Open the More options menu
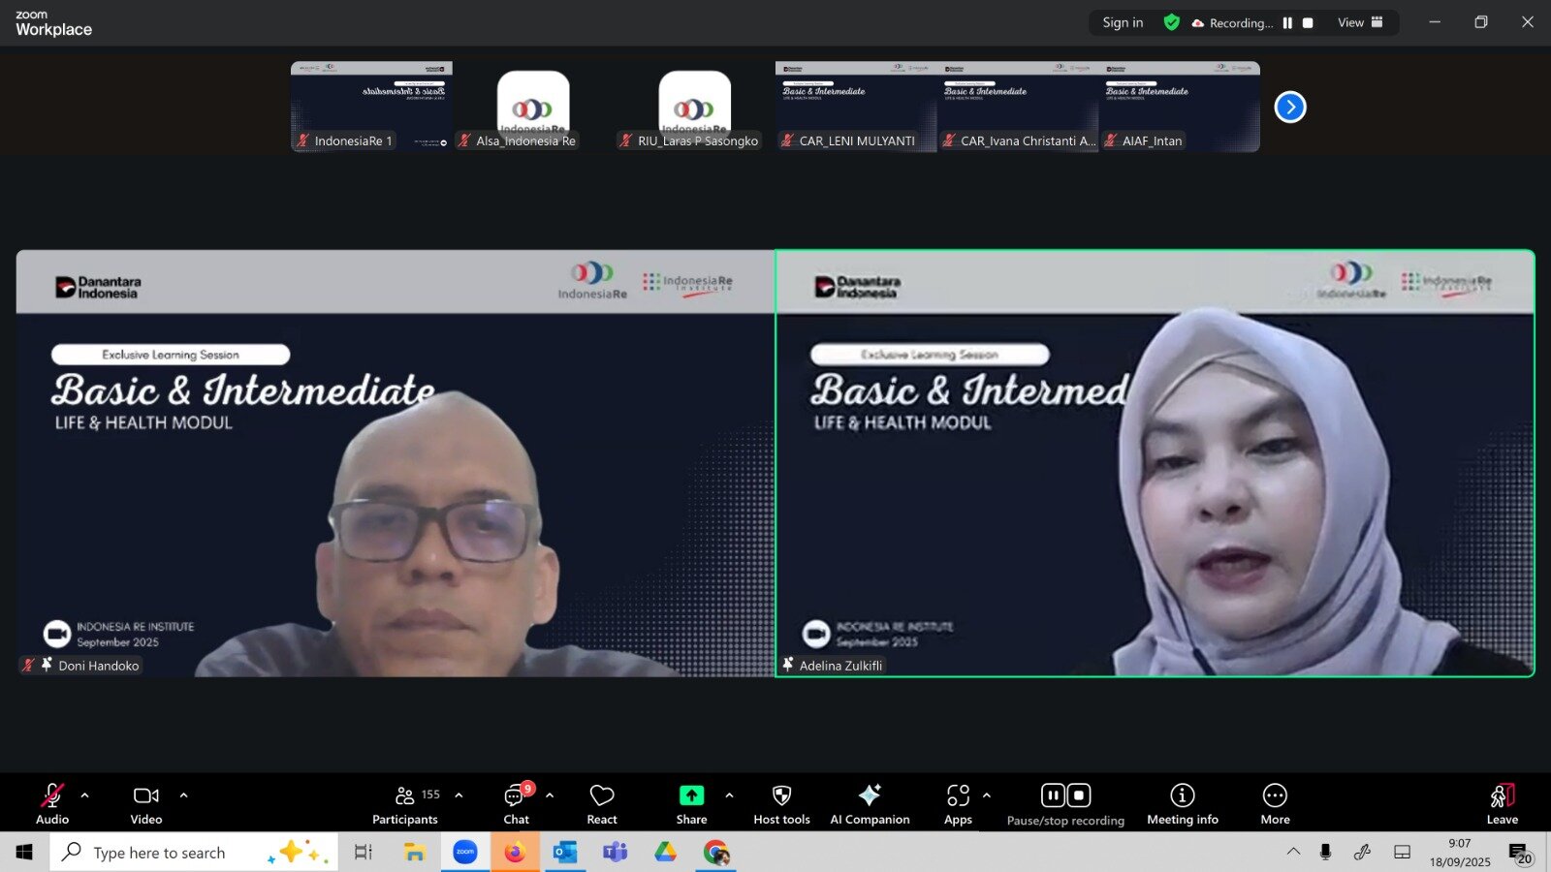 pos(1275,803)
